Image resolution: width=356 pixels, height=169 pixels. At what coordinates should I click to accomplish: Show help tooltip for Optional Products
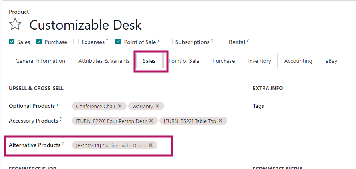[x=58, y=105]
